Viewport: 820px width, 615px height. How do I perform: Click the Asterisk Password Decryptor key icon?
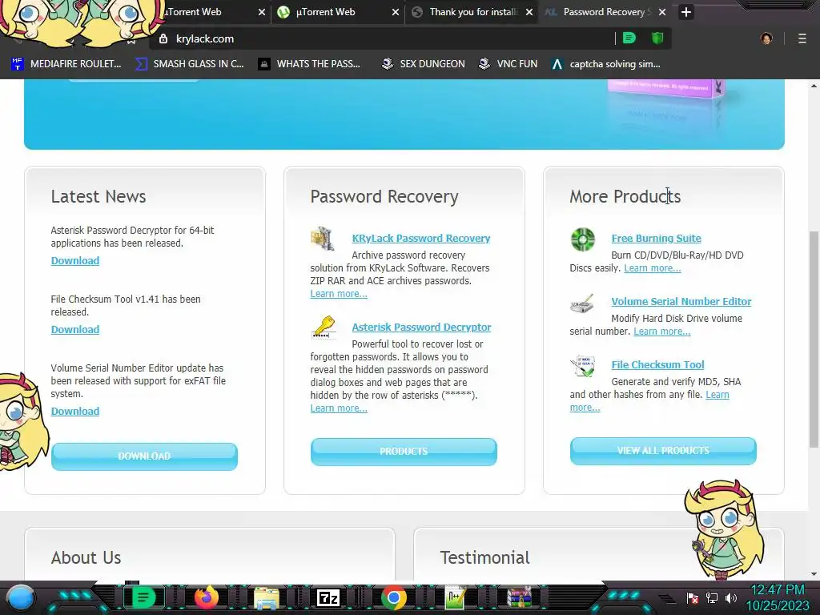324,328
